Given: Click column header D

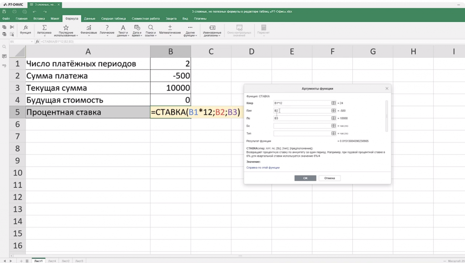Looking at the screenshot, I should point(252,52).
